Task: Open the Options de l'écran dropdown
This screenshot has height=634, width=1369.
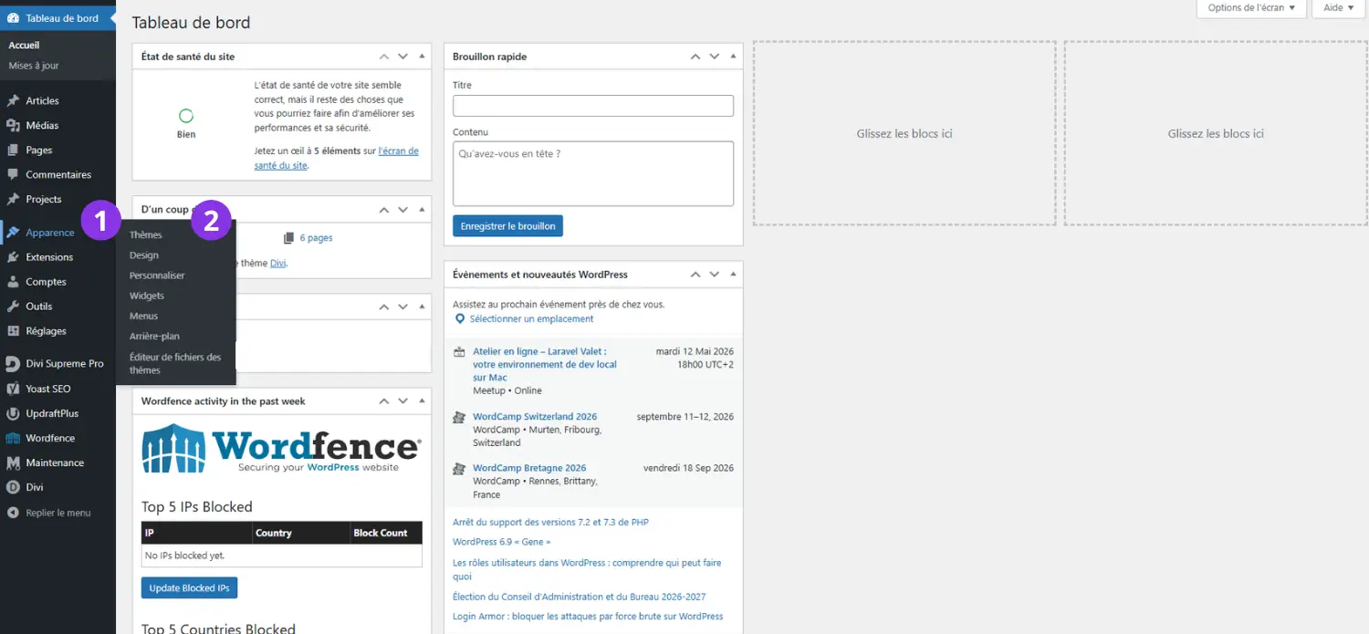Action: tap(1250, 7)
